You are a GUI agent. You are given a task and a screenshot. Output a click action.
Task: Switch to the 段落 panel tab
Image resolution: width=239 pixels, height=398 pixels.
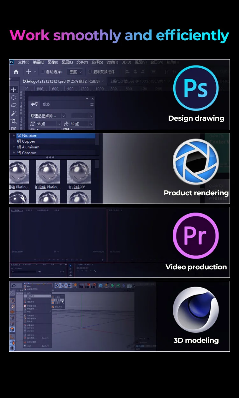point(46,104)
